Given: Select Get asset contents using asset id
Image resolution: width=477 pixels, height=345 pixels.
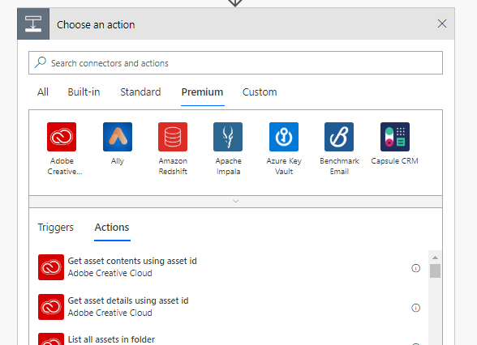Looking at the screenshot, I should click(132, 261).
